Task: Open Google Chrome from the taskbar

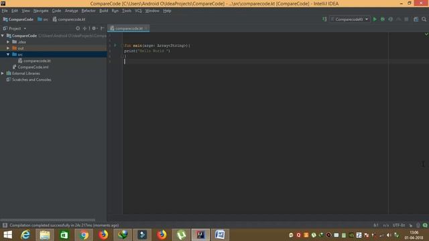Action: click(x=84, y=235)
